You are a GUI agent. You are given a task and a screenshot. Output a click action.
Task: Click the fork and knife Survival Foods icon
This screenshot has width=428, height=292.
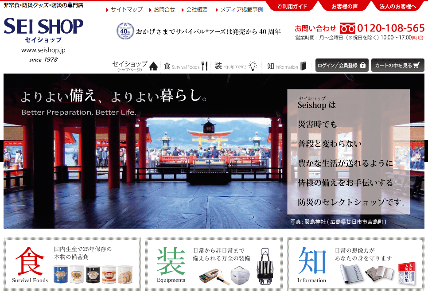204,66
